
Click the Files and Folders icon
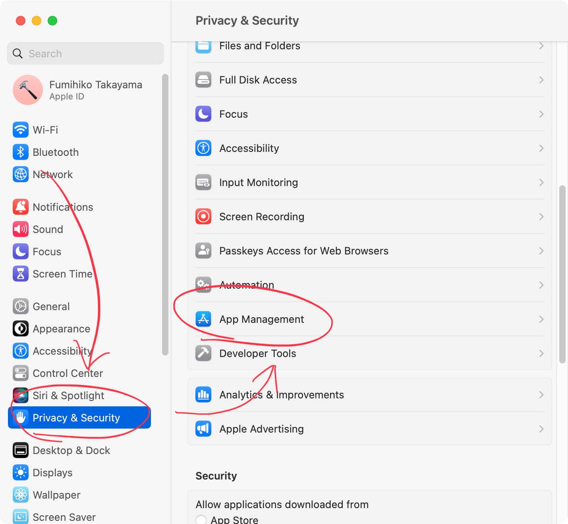(203, 47)
